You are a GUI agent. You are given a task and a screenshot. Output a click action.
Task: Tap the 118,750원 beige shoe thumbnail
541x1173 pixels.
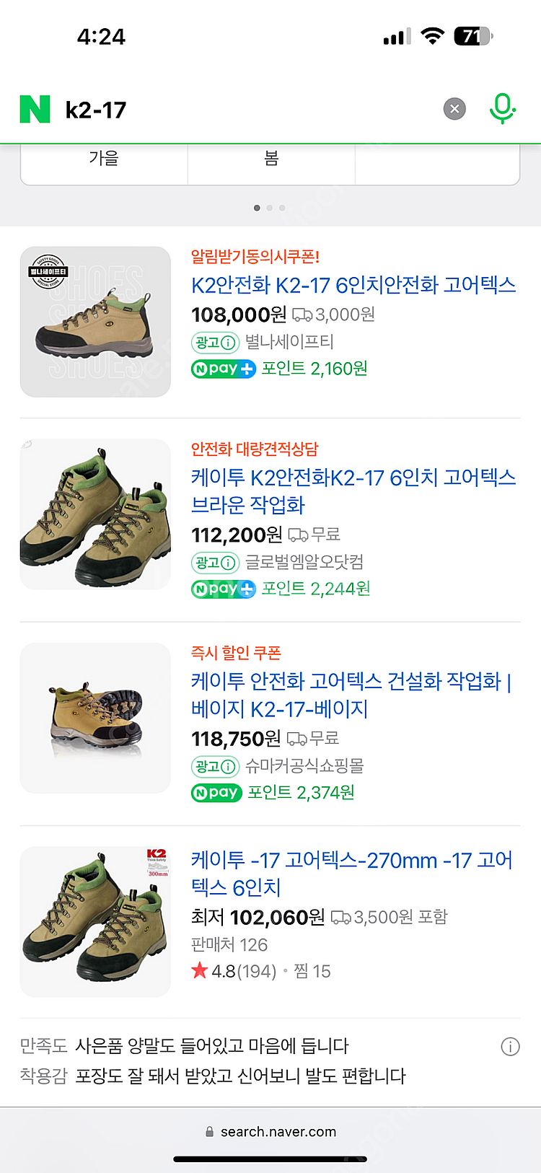coord(95,718)
